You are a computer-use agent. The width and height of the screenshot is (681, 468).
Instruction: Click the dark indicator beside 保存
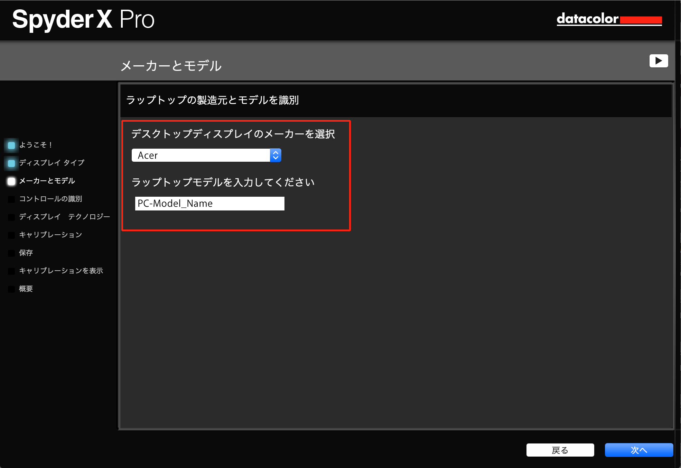coord(11,253)
